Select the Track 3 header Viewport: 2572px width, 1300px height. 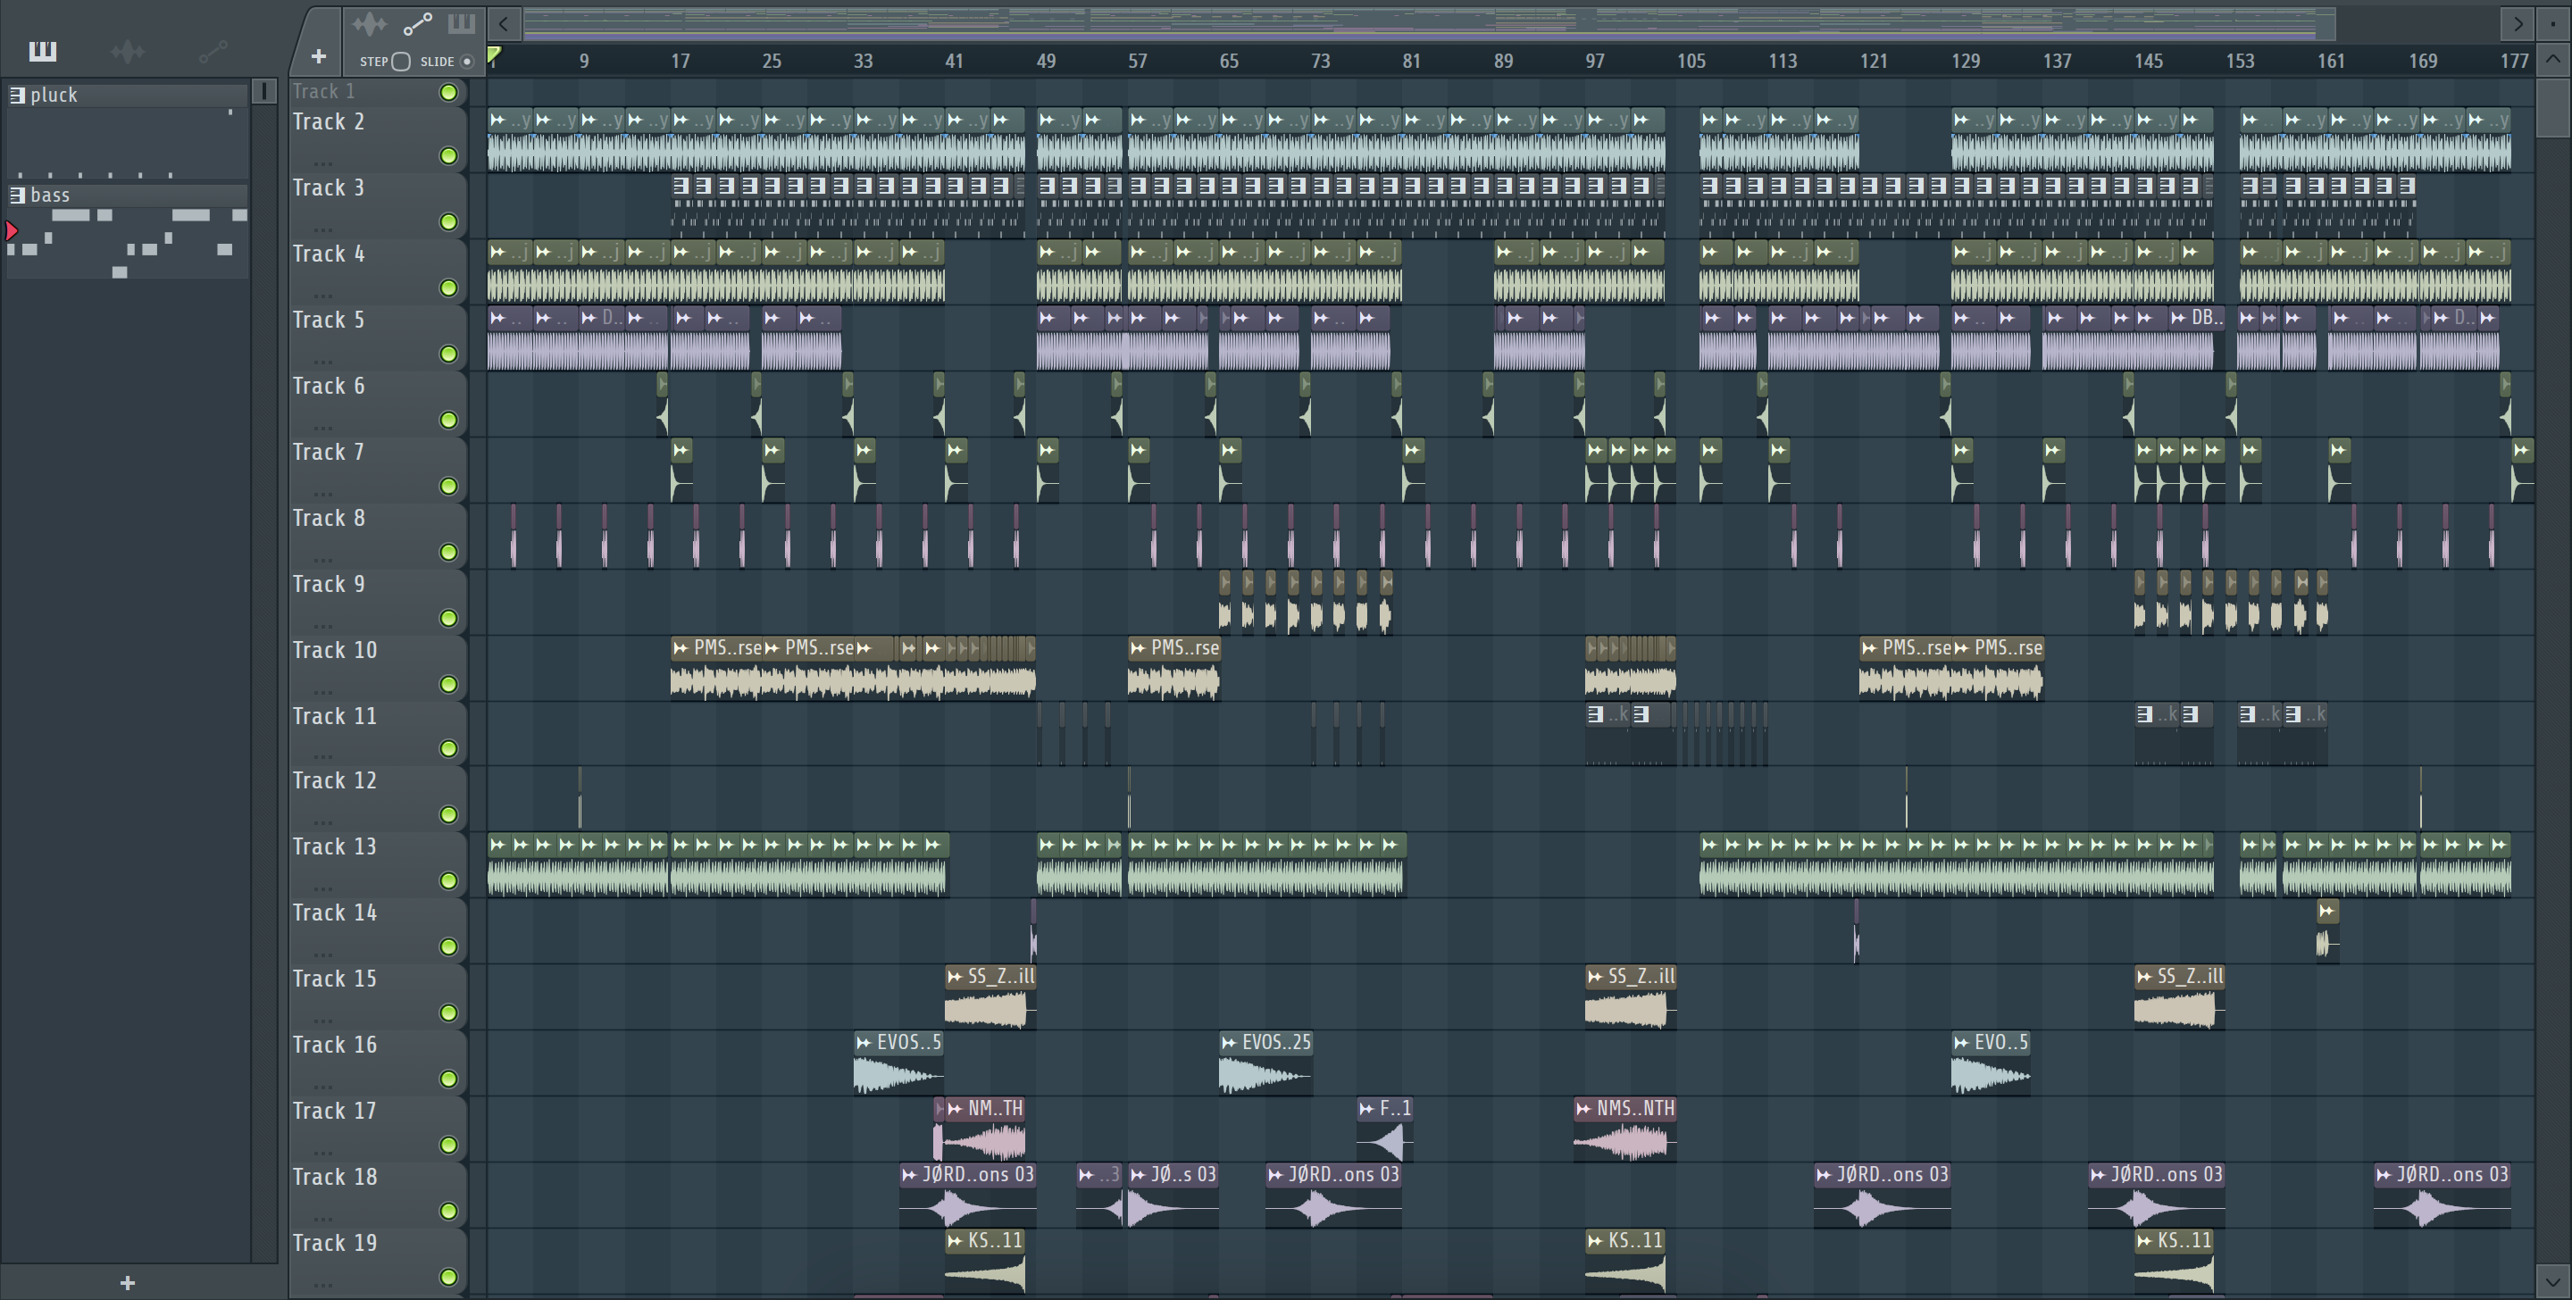(x=378, y=204)
